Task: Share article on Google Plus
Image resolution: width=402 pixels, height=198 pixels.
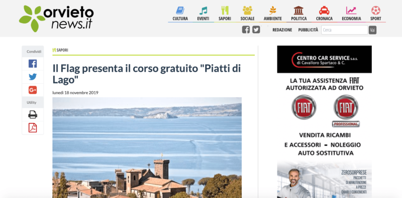Action: pos(33,90)
